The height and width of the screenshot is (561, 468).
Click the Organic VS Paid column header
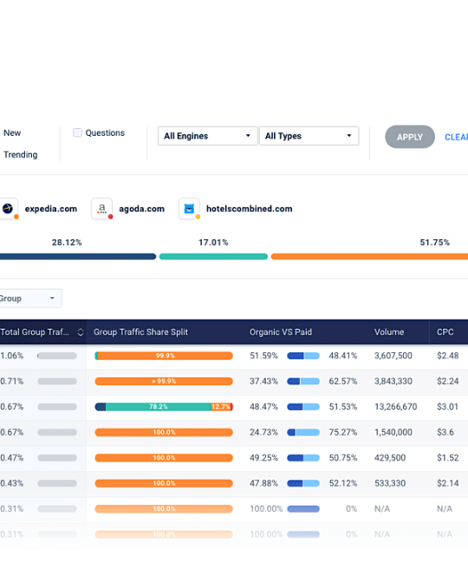coord(281,332)
